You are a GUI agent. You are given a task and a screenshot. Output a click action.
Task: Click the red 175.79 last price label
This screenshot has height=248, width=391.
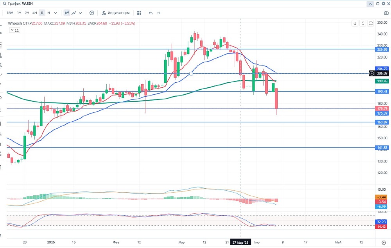(382, 108)
